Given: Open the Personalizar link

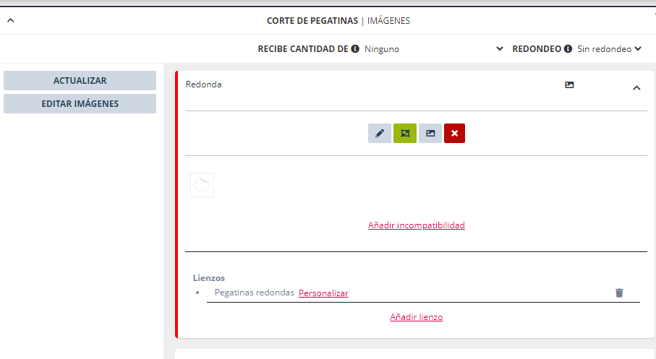Looking at the screenshot, I should 323,293.
